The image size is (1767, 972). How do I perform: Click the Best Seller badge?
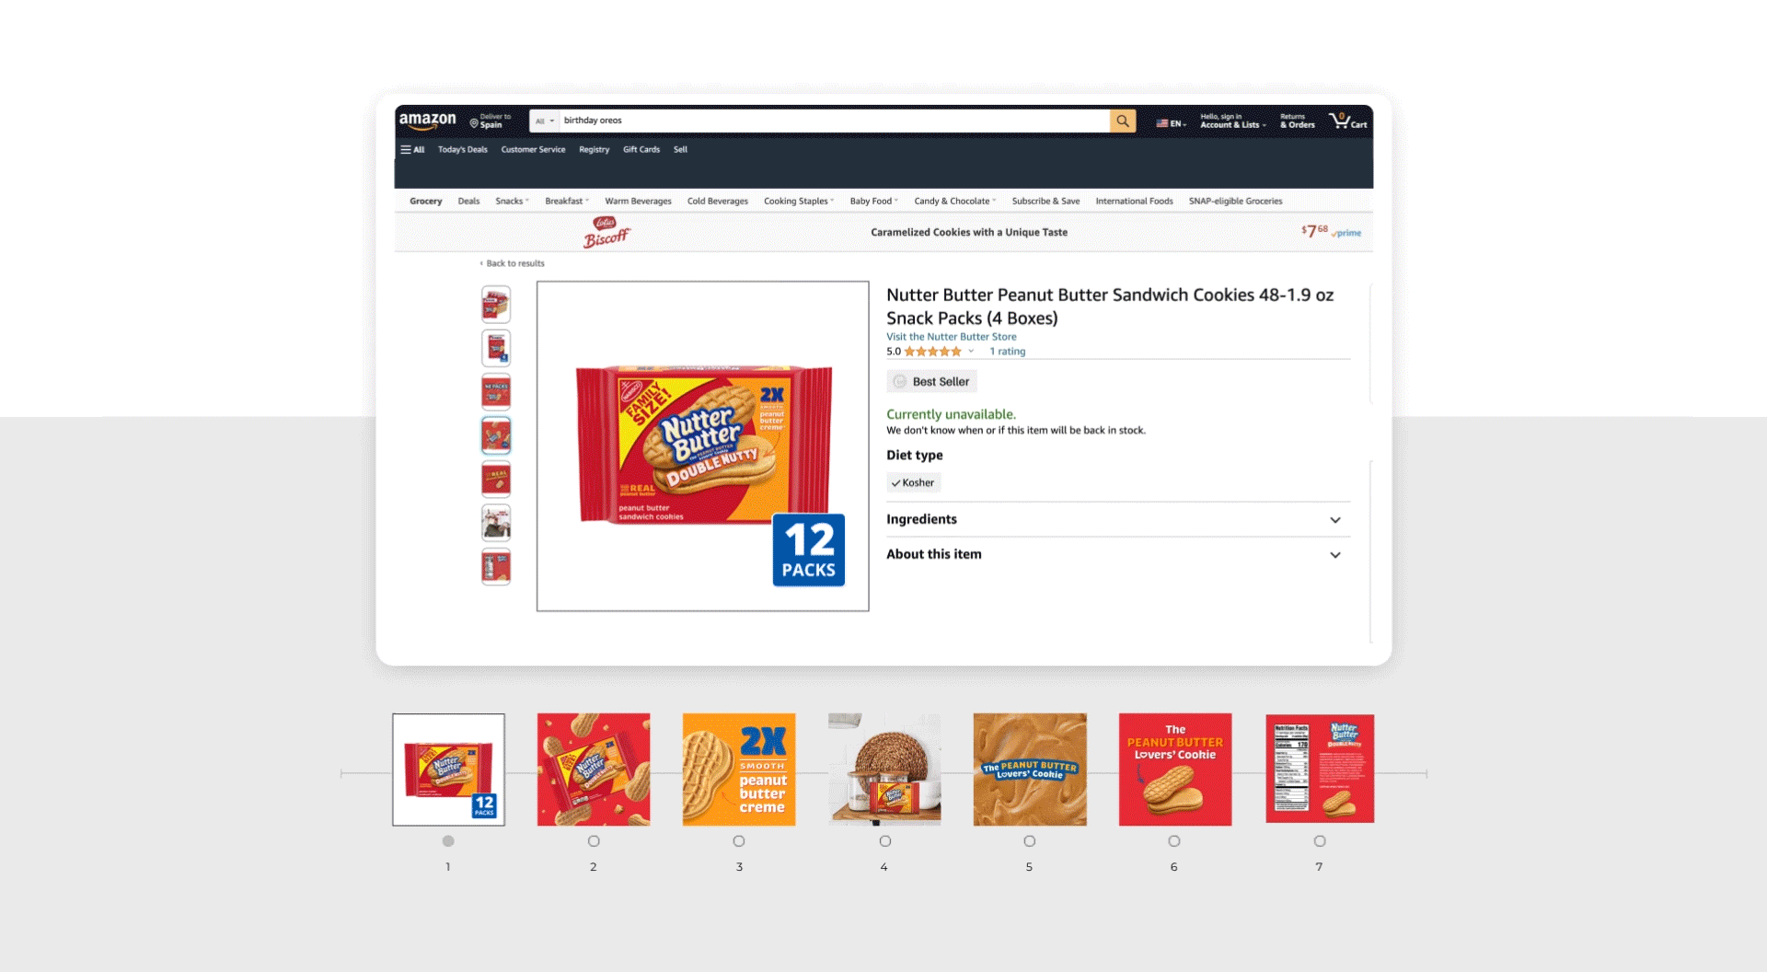tap(931, 381)
